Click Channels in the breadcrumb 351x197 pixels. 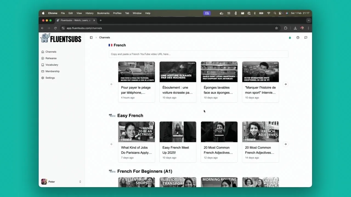[x=104, y=37]
